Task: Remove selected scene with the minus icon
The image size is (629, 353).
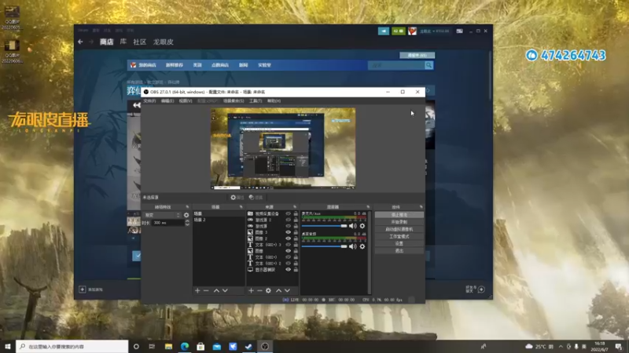Action: pos(206,290)
